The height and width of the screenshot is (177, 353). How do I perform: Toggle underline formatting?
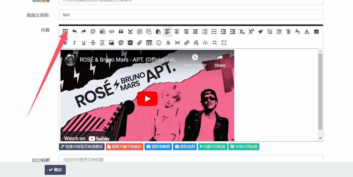[84, 43]
